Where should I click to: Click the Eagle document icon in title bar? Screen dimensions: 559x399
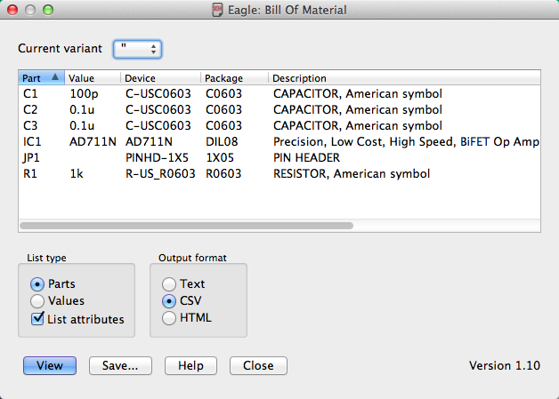(216, 11)
